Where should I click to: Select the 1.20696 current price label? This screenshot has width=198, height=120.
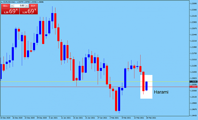pos(194,82)
